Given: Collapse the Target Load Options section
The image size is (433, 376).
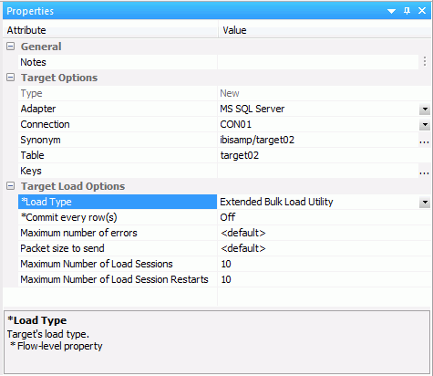Looking at the screenshot, I should pos(10,186).
